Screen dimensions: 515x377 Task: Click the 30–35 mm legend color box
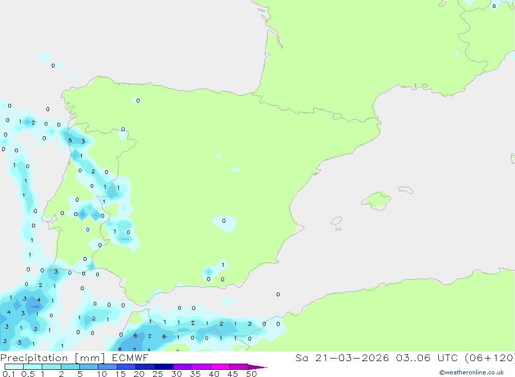[x=183, y=367]
